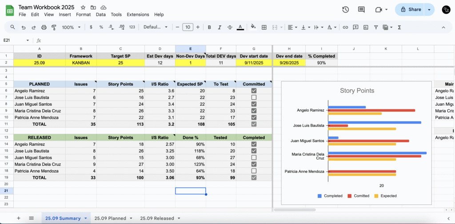This screenshot has width=455, height=224.
Task: Open the Borders tool
Action: [x=264, y=27]
